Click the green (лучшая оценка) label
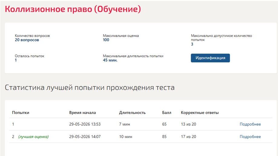 tap(34, 137)
